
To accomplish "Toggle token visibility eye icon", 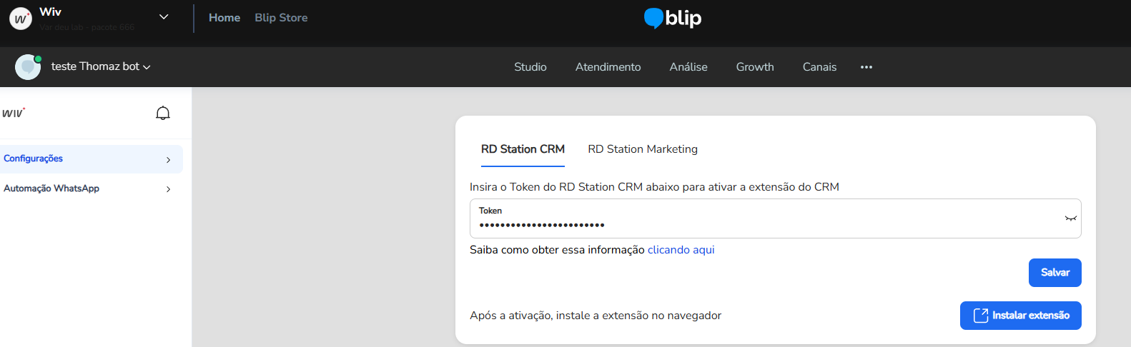I will (x=1070, y=218).
